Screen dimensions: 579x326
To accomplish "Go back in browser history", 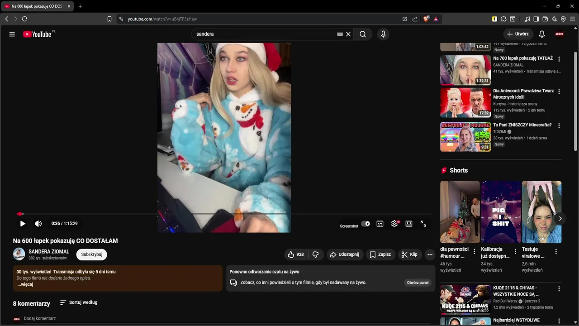I will [6, 19].
